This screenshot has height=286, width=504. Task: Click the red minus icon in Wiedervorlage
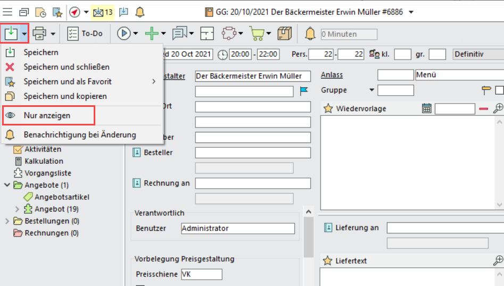coord(483,108)
